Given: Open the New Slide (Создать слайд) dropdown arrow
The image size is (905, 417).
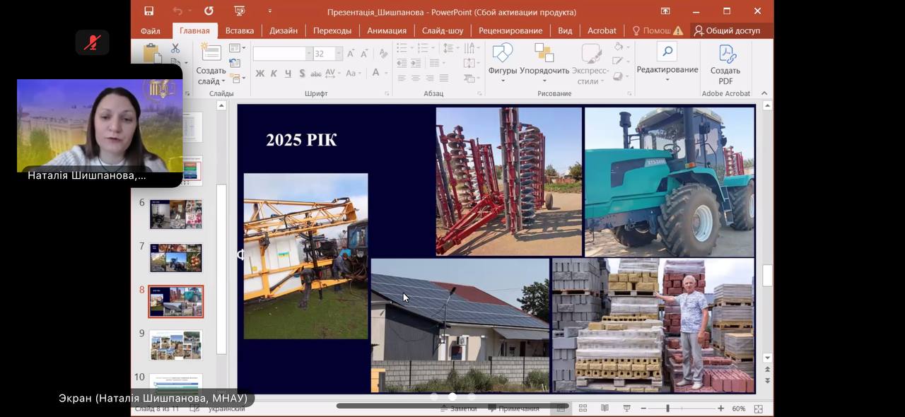Looking at the screenshot, I should 225,81.
